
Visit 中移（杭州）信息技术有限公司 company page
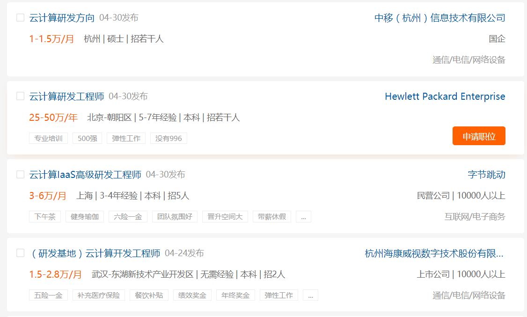pos(439,18)
